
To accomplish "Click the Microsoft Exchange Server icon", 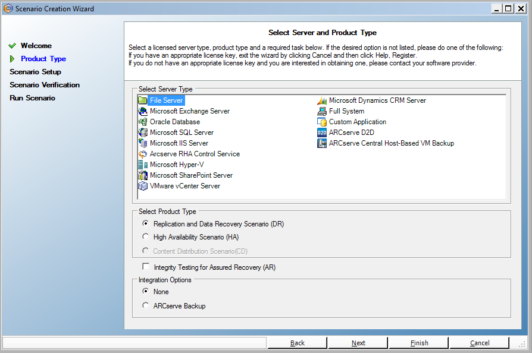I will (142, 111).
